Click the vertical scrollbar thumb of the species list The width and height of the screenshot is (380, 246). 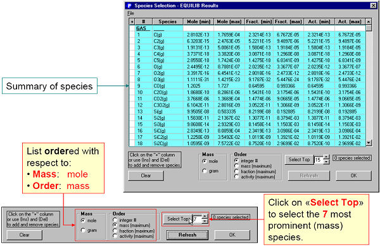(369, 28)
